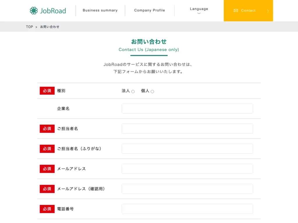The width and height of the screenshot is (298, 223).
Task: Click the Contact Us (Japanese only) subtitle
Action: 149,50
